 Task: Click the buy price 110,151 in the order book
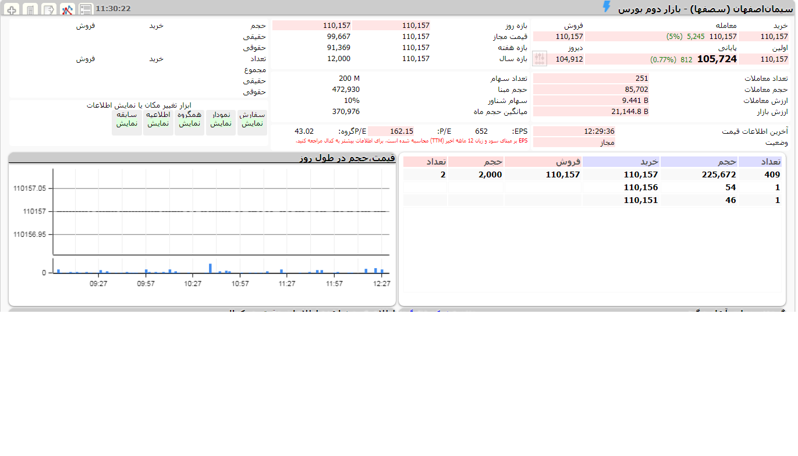(641, 200)
